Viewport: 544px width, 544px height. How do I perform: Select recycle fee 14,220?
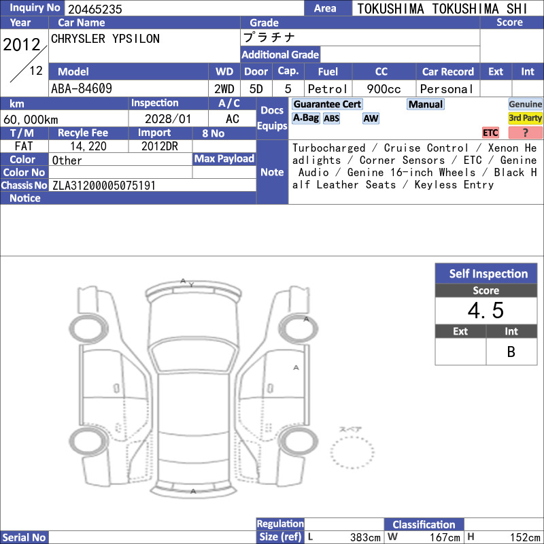pyautogui.click(x=88, y=146)
